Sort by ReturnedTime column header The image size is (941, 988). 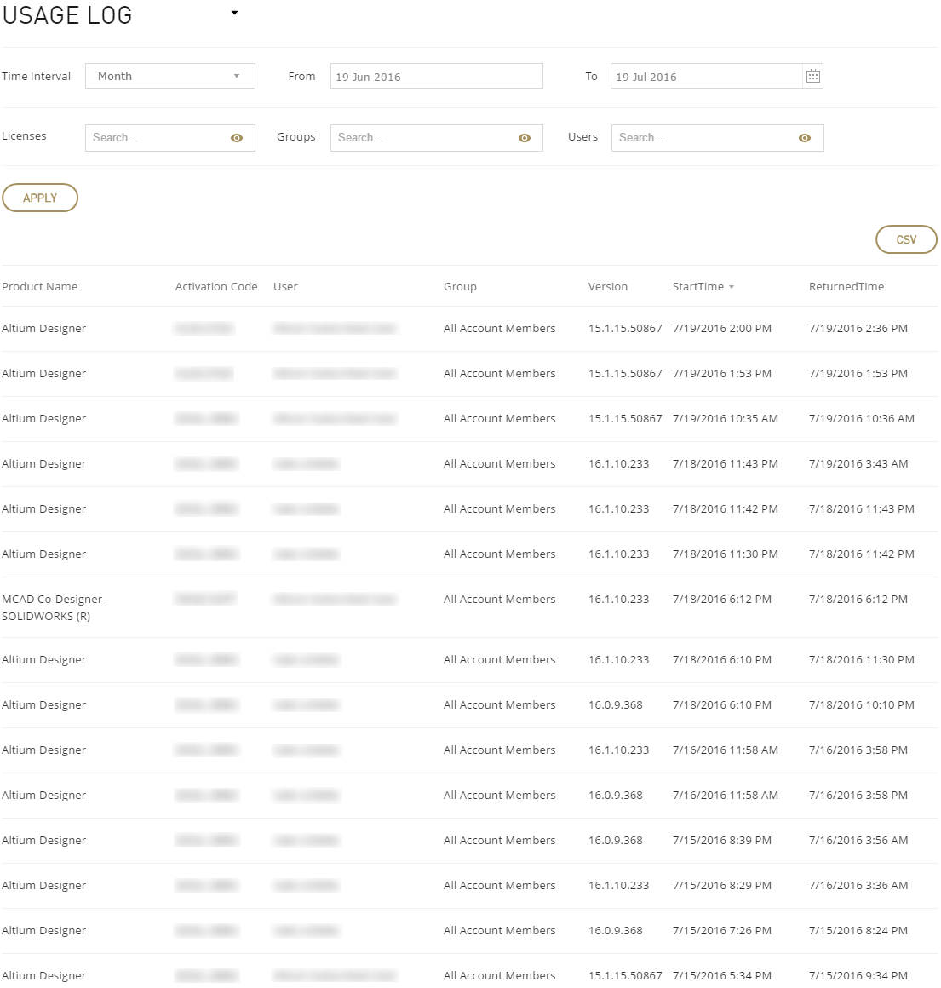(x=846, y=287)
